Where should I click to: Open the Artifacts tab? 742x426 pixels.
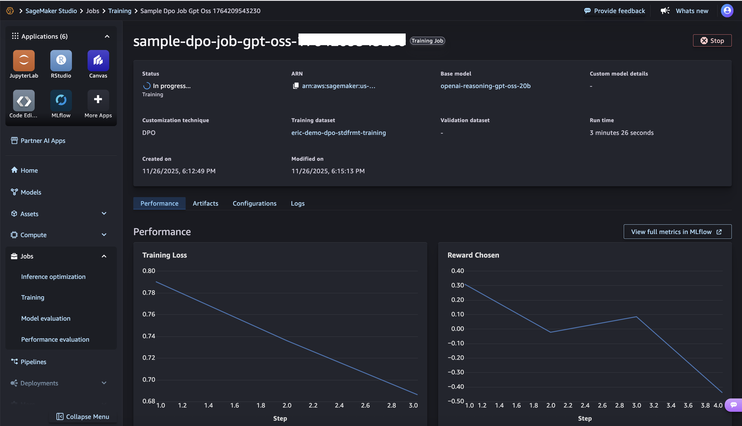206,203
